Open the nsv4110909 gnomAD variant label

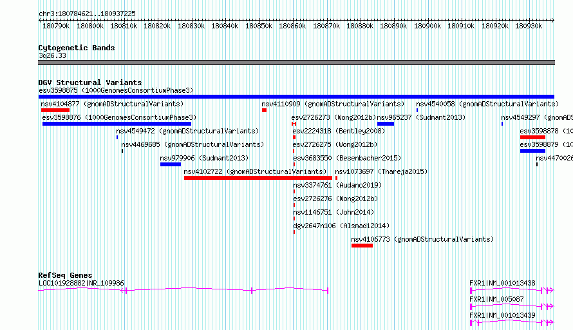pyautogui.click(x=333, y=104)
